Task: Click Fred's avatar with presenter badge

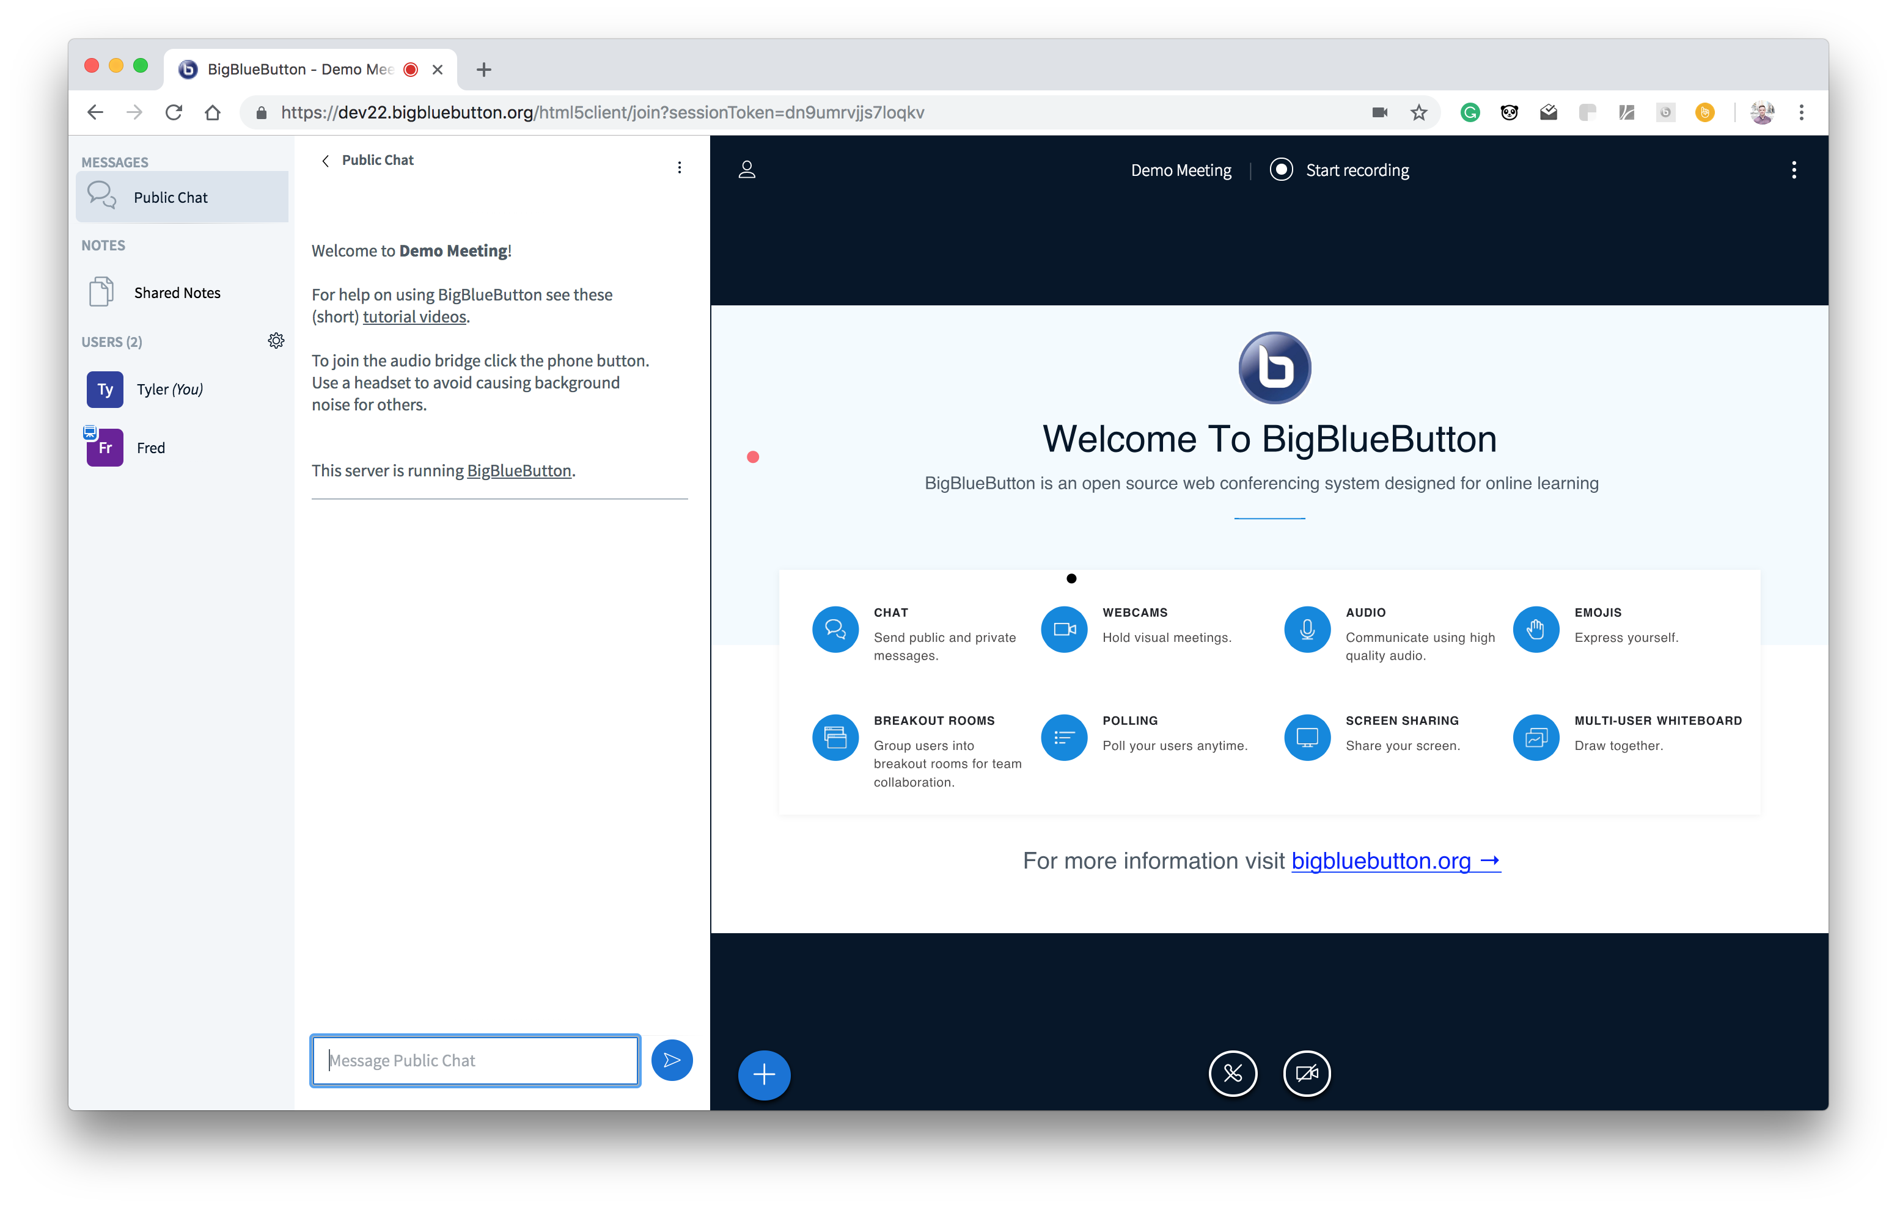Action: [104, 446]
